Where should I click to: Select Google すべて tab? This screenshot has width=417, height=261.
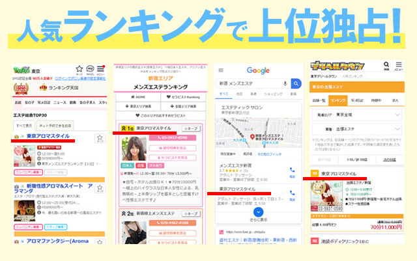click(223, 94)
